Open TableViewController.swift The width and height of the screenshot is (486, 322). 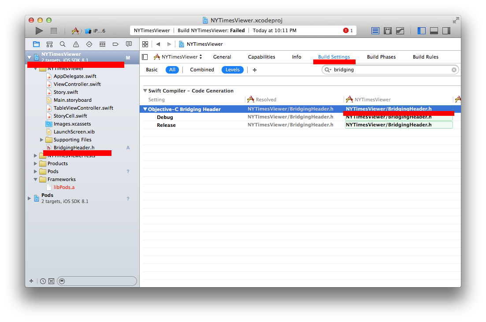pos(83,108)
